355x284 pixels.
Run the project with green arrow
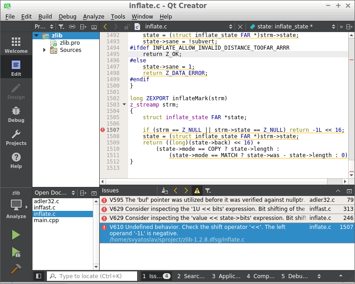16,235
